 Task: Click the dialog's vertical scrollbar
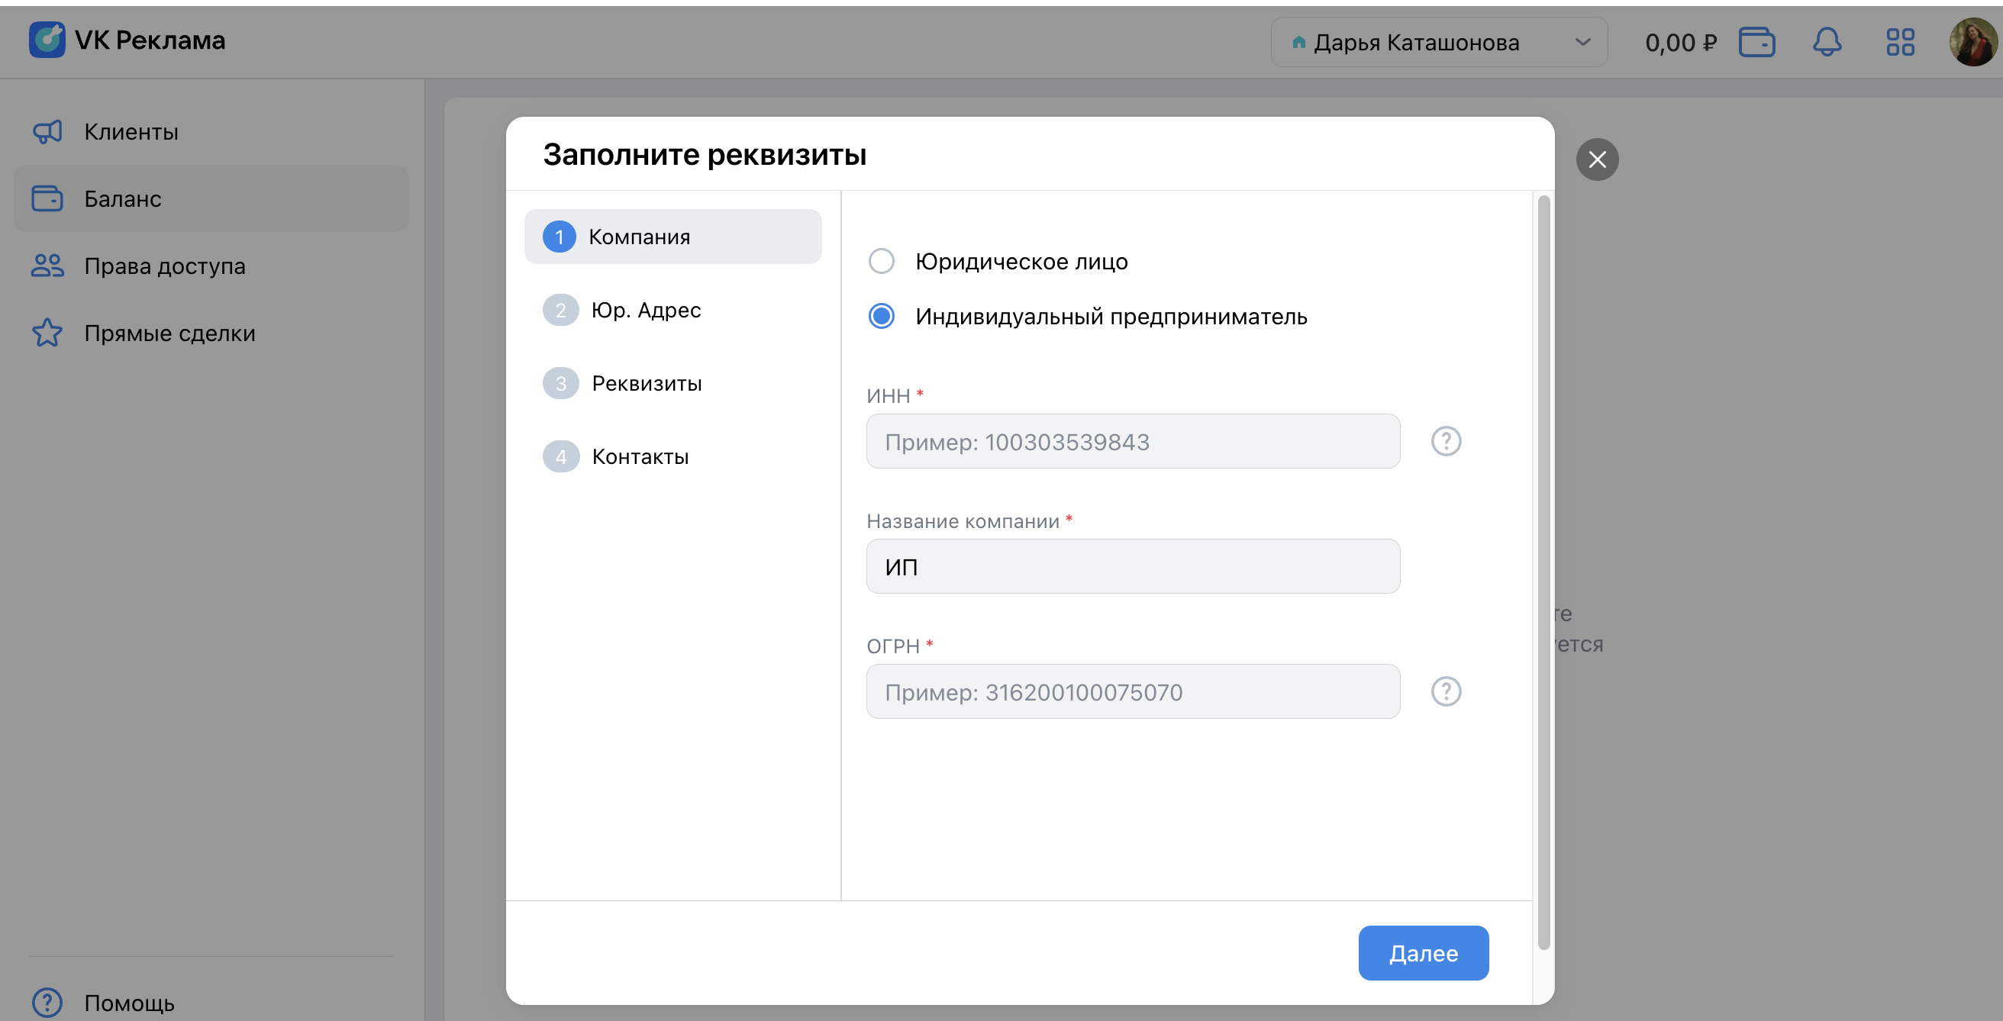click(1543, 572)
